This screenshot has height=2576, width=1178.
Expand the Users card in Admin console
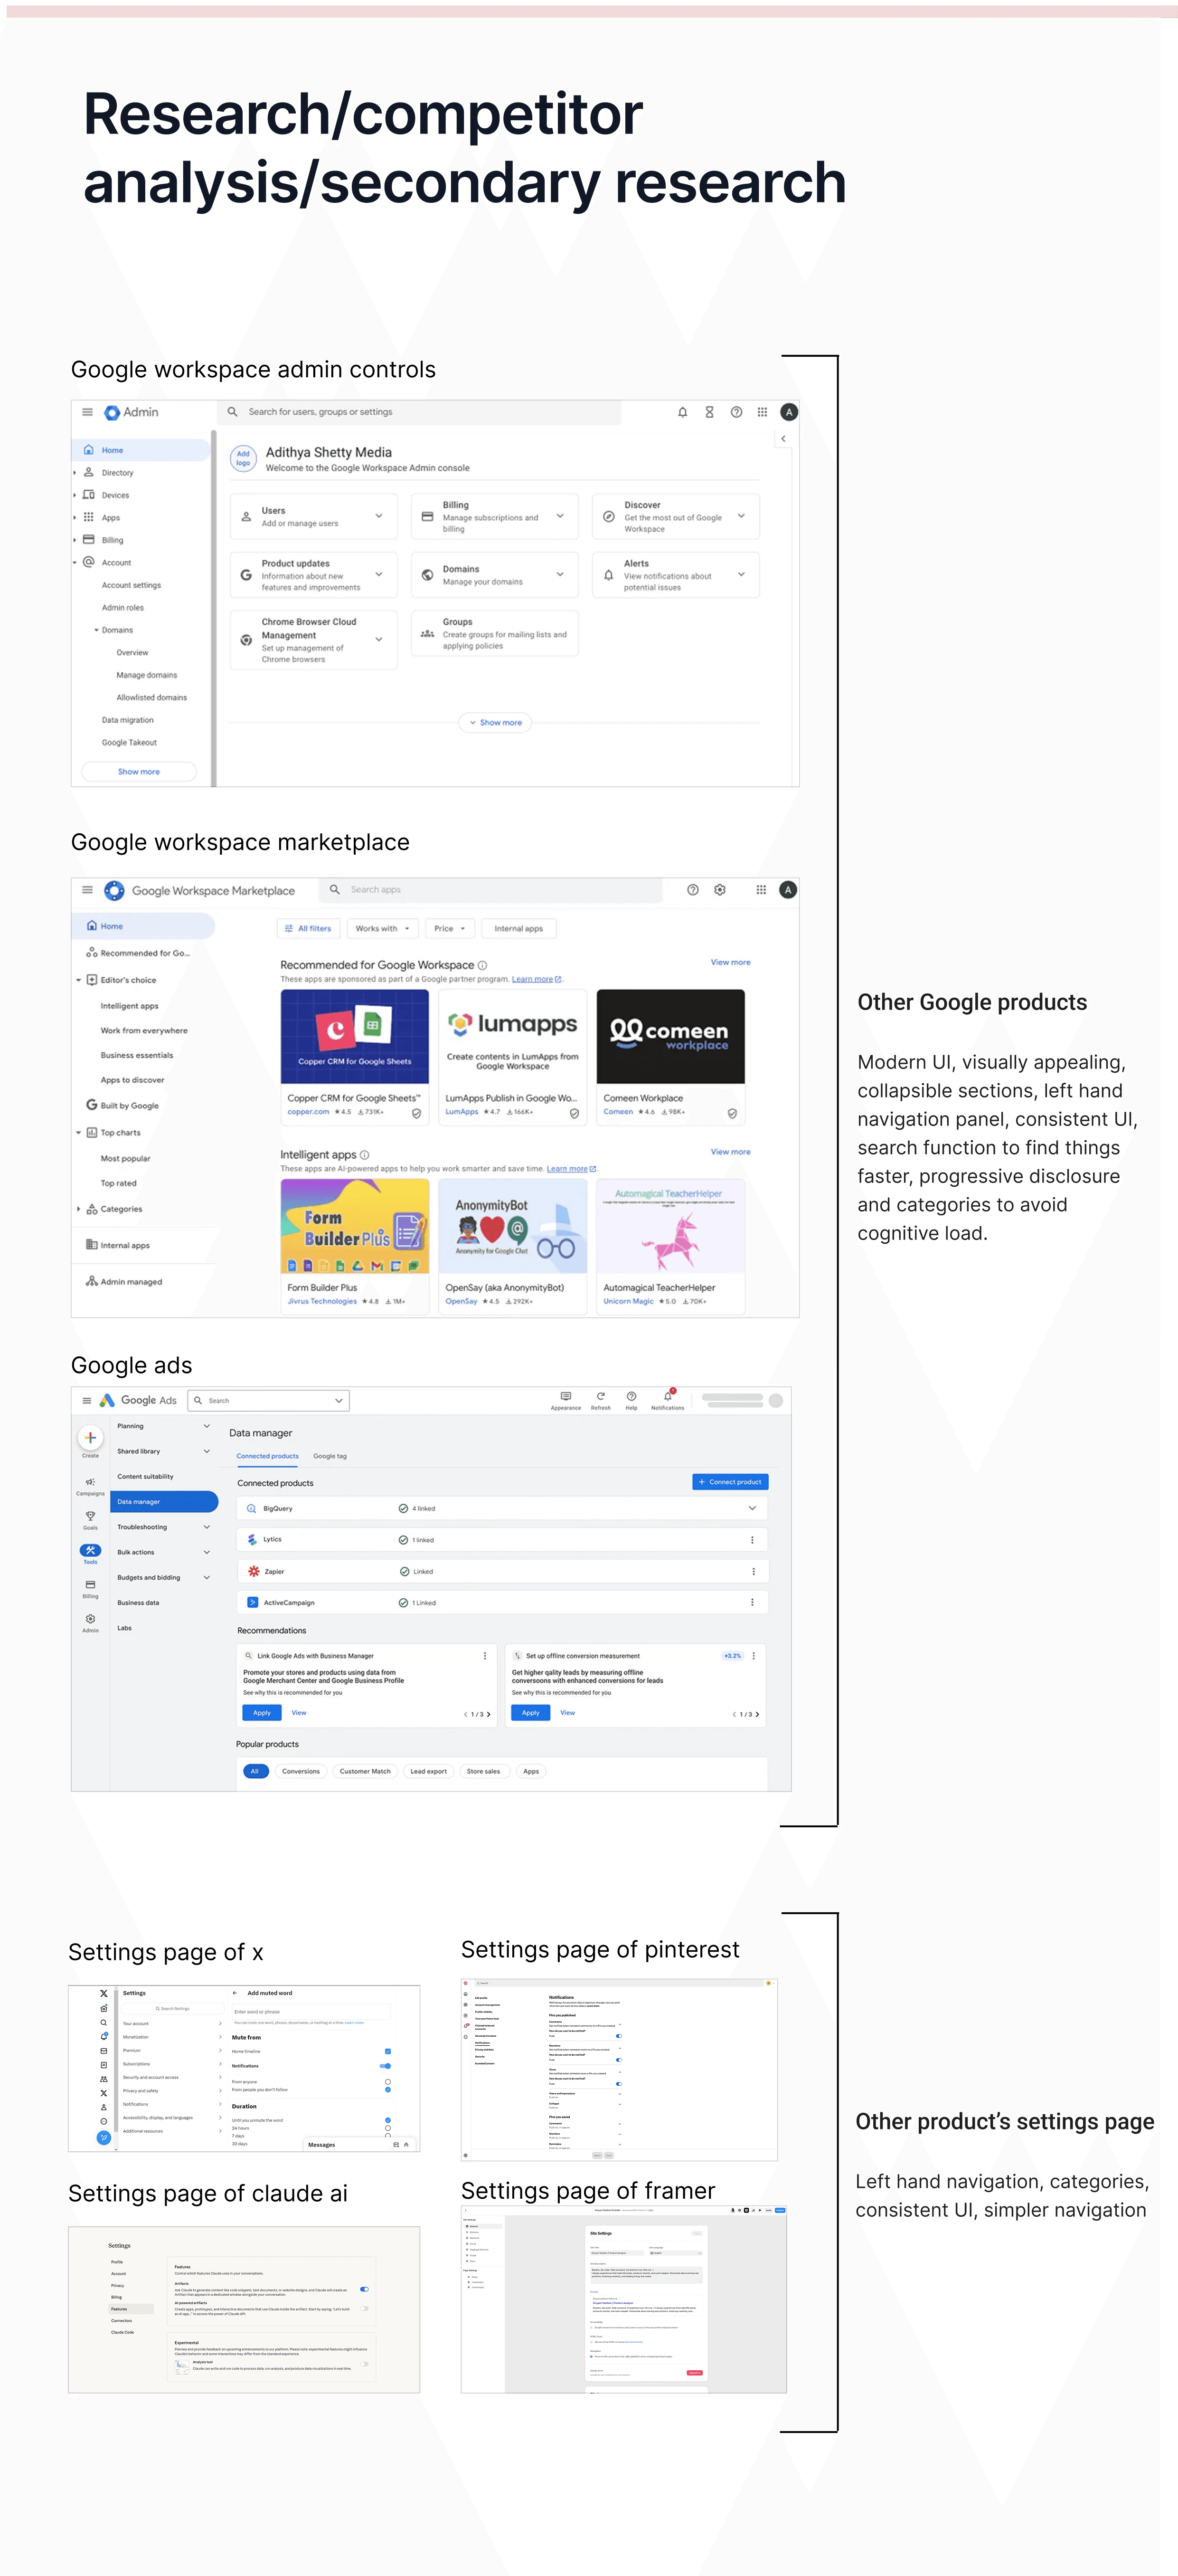point(379,516)
